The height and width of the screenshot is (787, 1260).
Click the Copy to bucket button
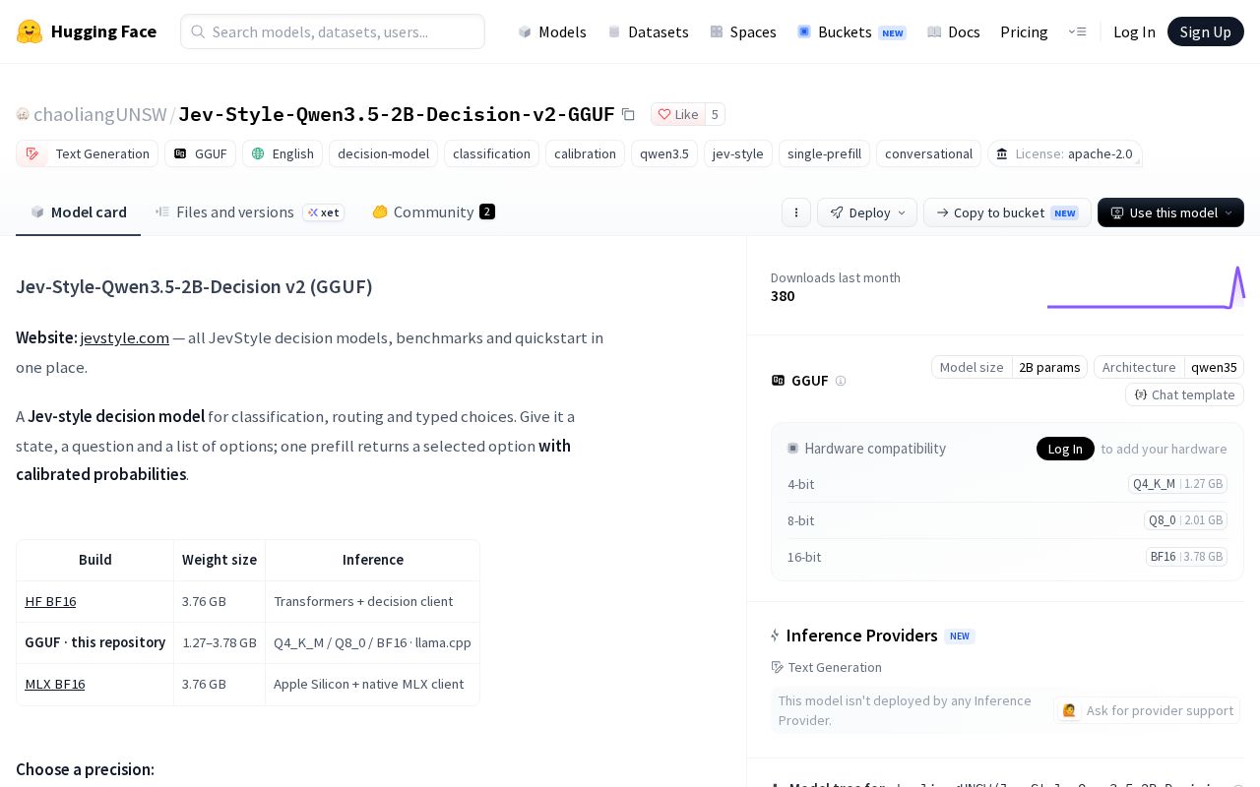(x=1007, y=212)
